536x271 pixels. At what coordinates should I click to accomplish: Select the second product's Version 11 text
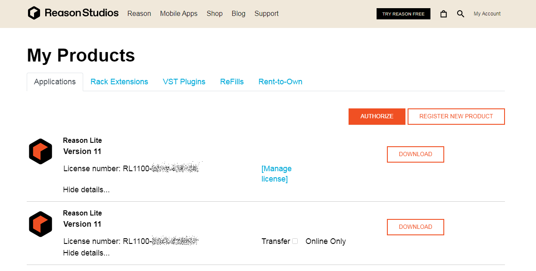pyautogui.click(x=82, y=224)
